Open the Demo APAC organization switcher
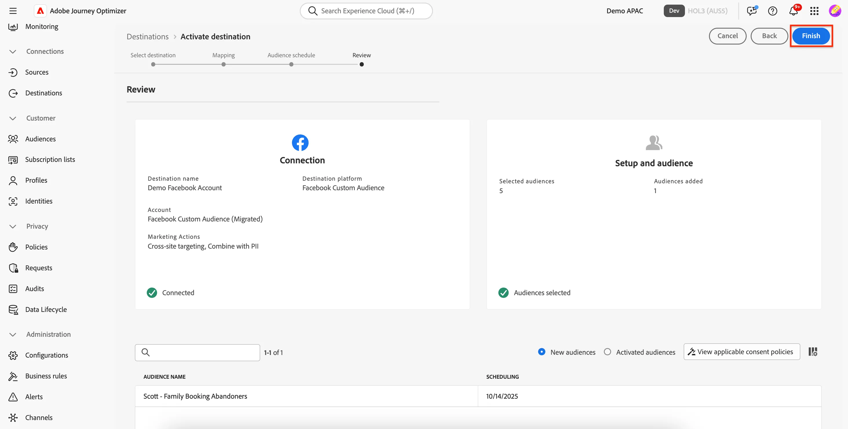The width and height of the screenshot is (848, 429). [x=624, y=11]
